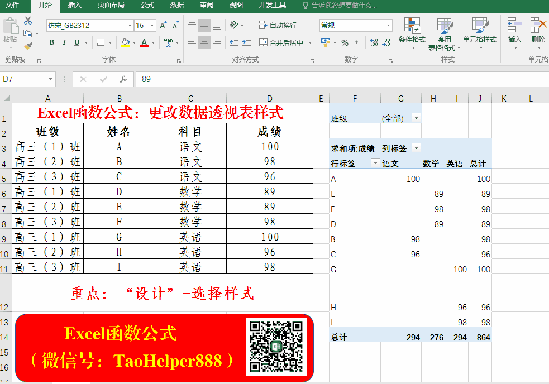
Task: Apply the yellow fill color
Action: click(125, 42)
